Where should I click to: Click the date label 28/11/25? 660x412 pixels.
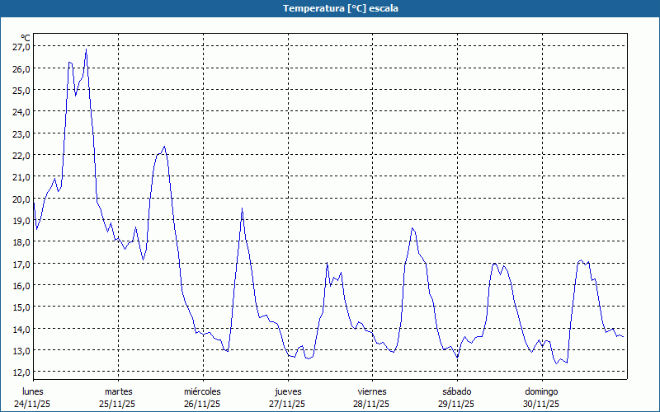[372, 404]
